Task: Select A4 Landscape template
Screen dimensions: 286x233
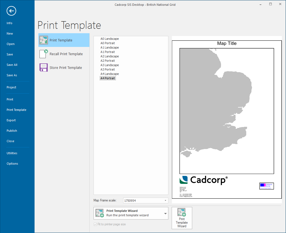Action: 110,74
